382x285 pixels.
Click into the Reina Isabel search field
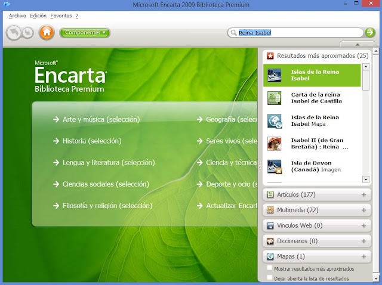click(295, 33)
